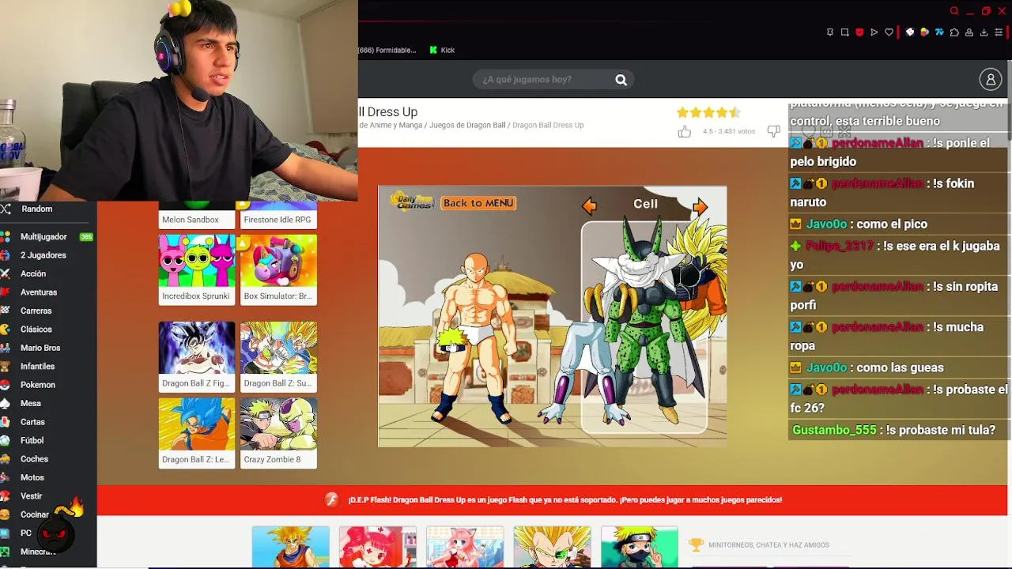Viewport: 1012px width, 569px height.
Task: Dislike the game with thumbs down
Action: coord(774,131)
